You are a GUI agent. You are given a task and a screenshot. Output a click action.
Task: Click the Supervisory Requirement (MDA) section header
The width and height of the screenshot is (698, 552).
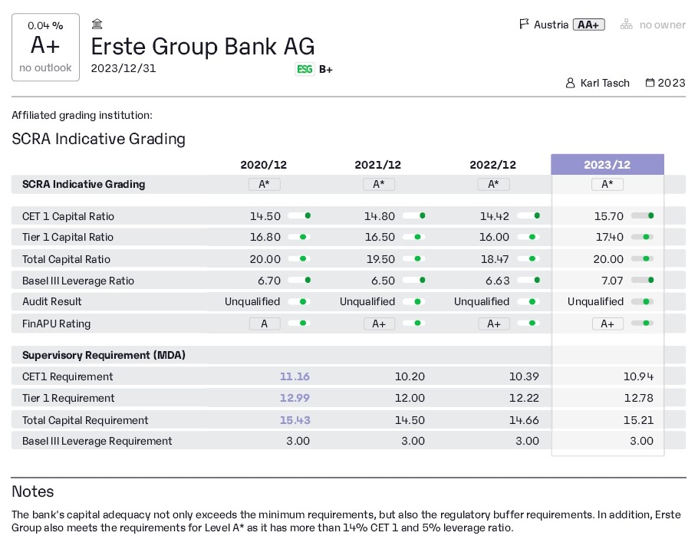pos(104,355)
